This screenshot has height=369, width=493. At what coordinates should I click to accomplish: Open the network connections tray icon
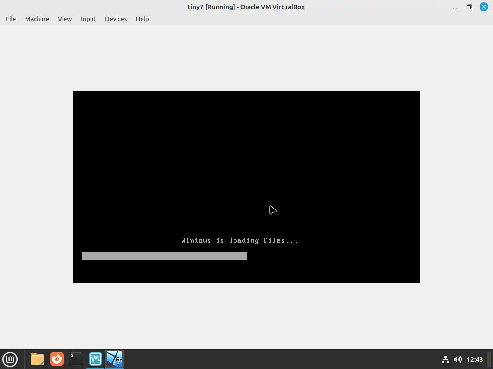445,359
